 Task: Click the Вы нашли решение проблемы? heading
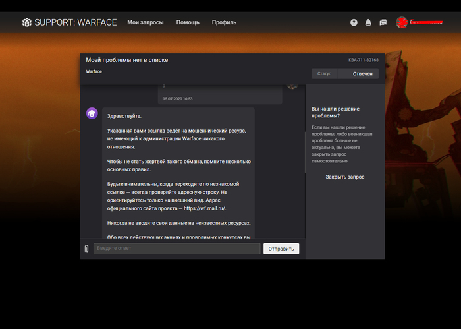[x=335, y=112]
